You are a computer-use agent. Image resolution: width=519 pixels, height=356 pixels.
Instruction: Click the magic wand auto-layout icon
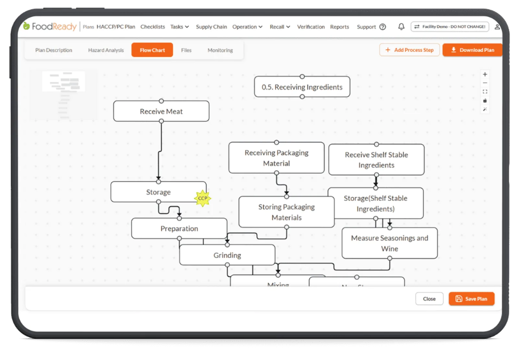(x=485, y=109)
